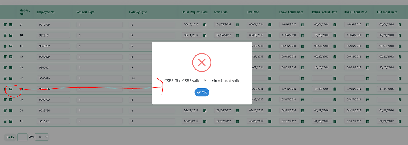Sort by Employee No column header
This screenshot has height=145, width=408.
46,12
